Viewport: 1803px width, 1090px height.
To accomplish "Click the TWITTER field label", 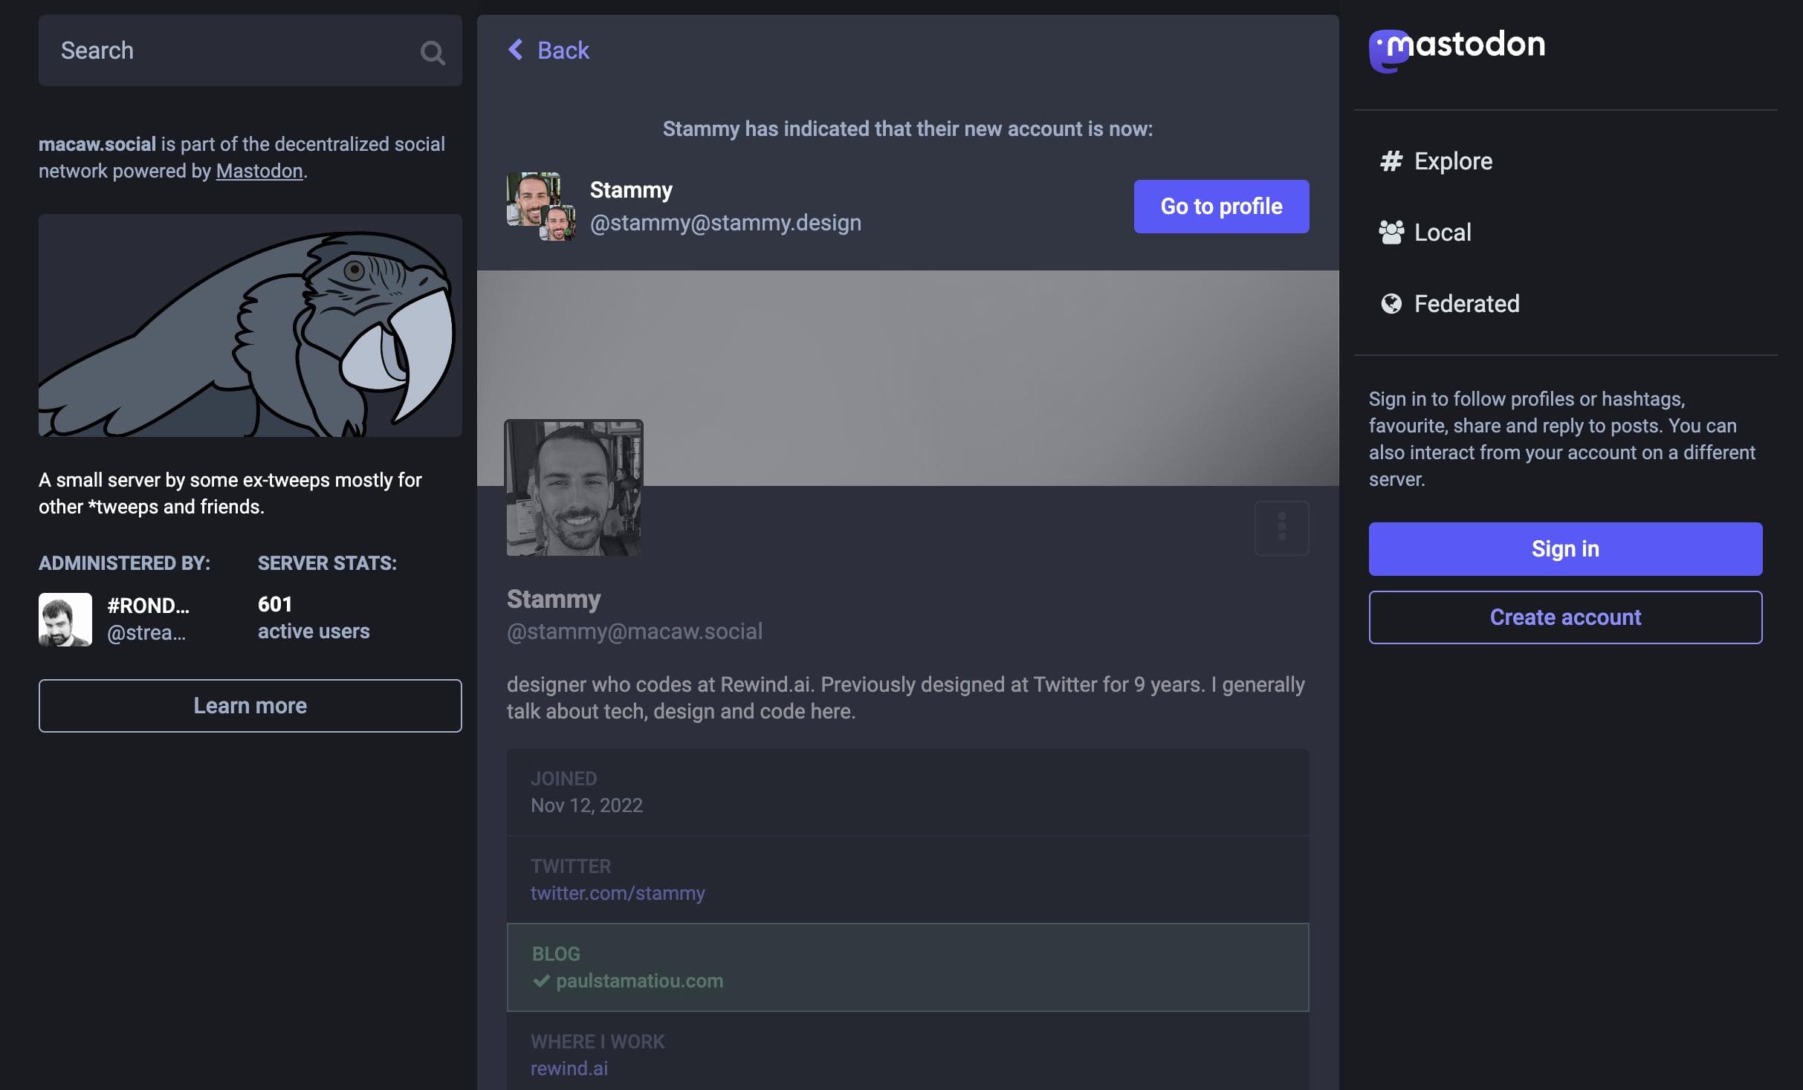I will click(571, 866).
